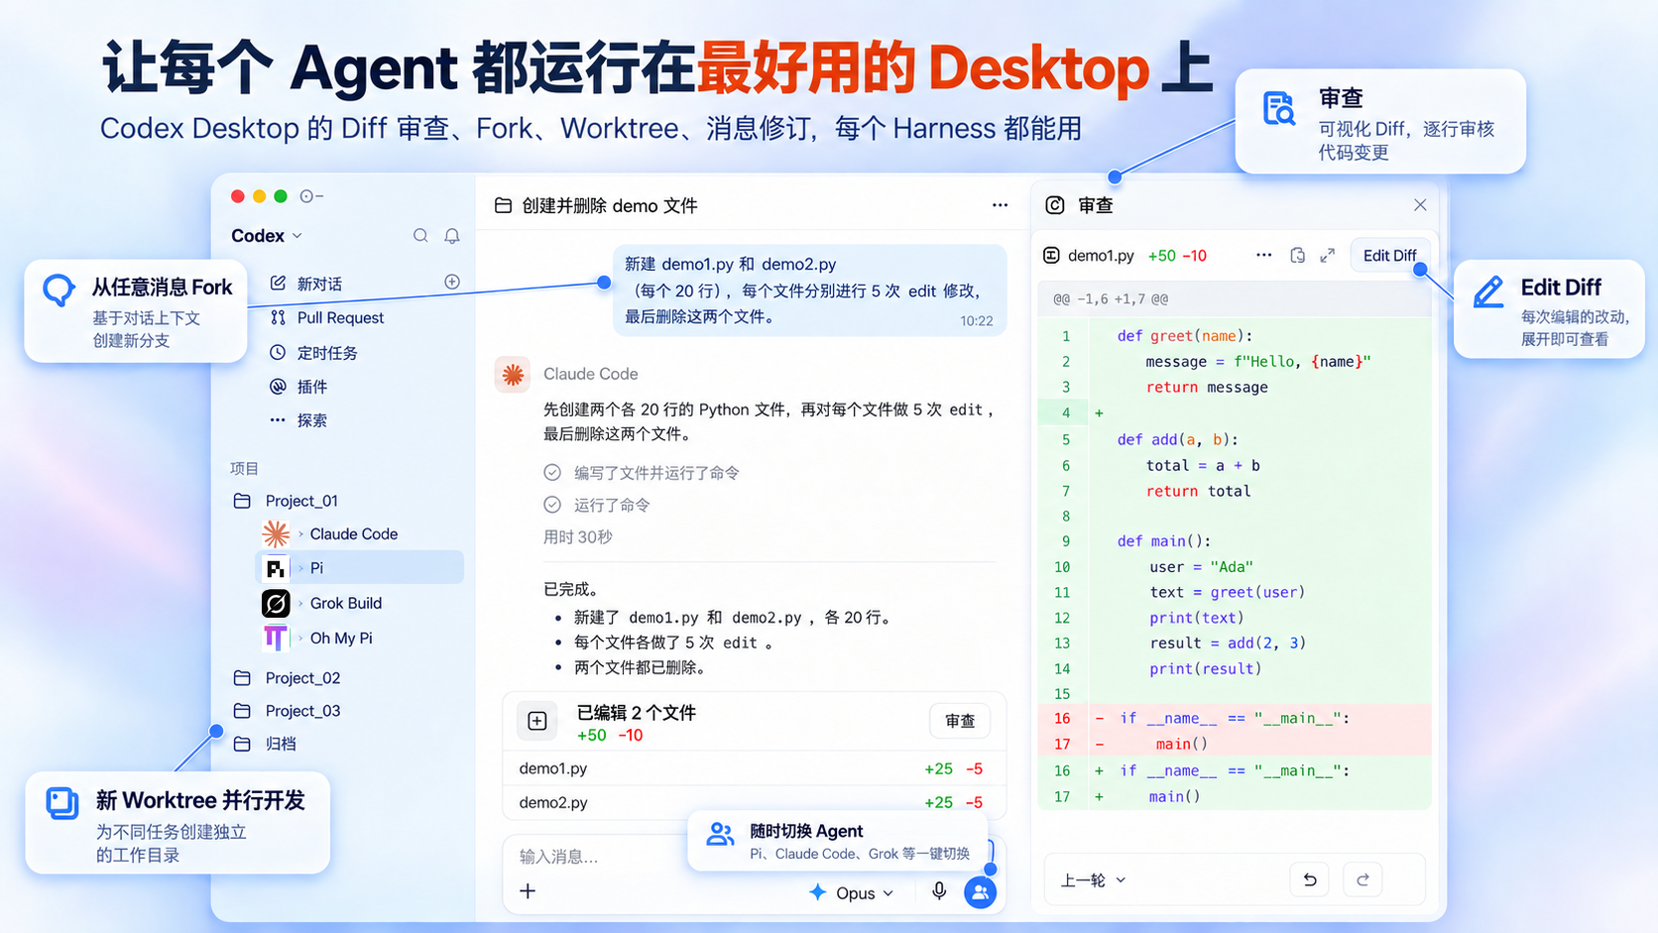Click the 新建 demo1.py 和 demo2.py user message

pos(809,290)
